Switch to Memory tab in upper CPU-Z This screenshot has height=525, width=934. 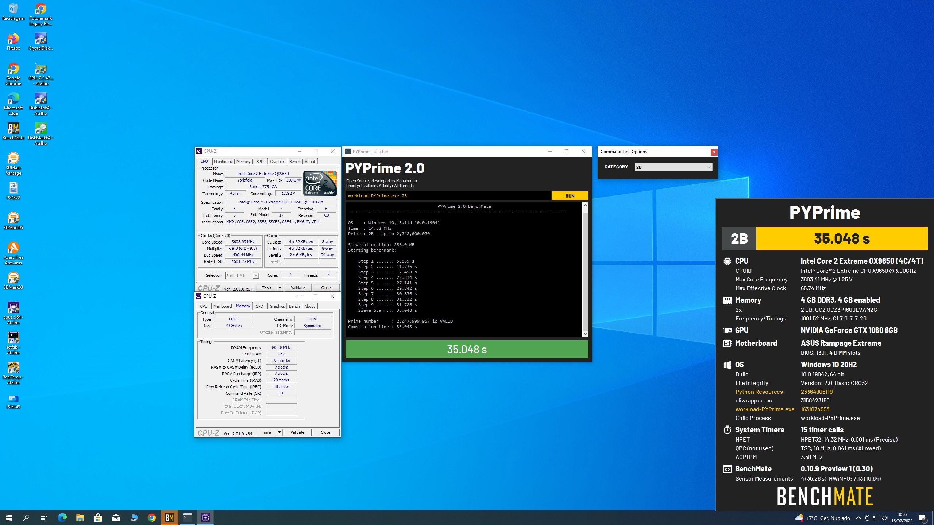click(243, 162)
